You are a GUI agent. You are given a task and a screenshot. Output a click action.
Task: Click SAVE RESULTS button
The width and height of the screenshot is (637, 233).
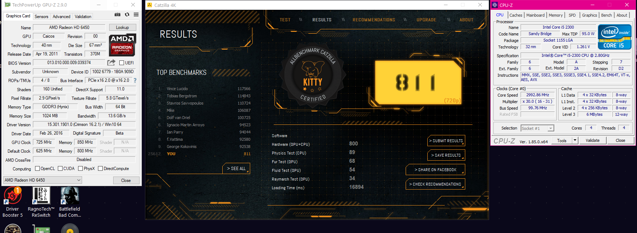446,155
